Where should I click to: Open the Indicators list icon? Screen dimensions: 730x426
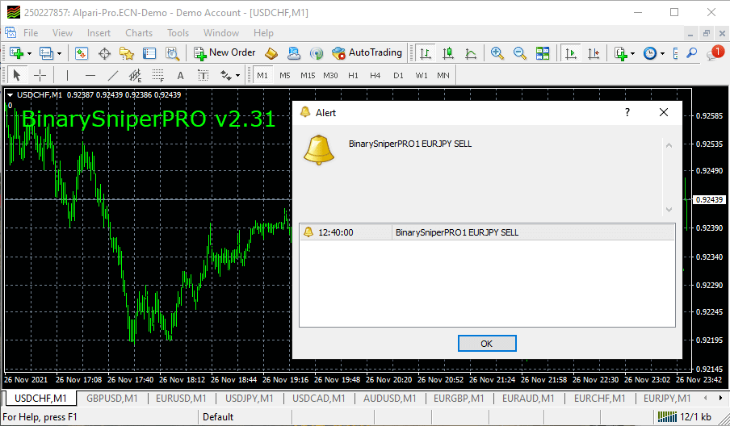621,53
